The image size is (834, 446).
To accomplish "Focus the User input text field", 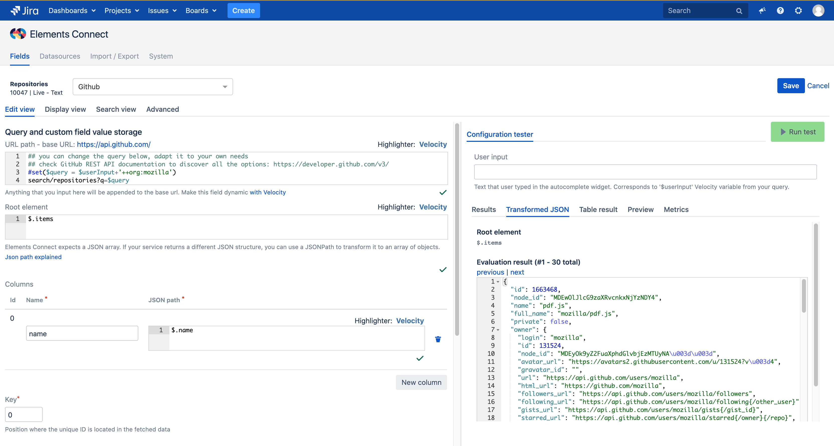I will click(645, 172).
